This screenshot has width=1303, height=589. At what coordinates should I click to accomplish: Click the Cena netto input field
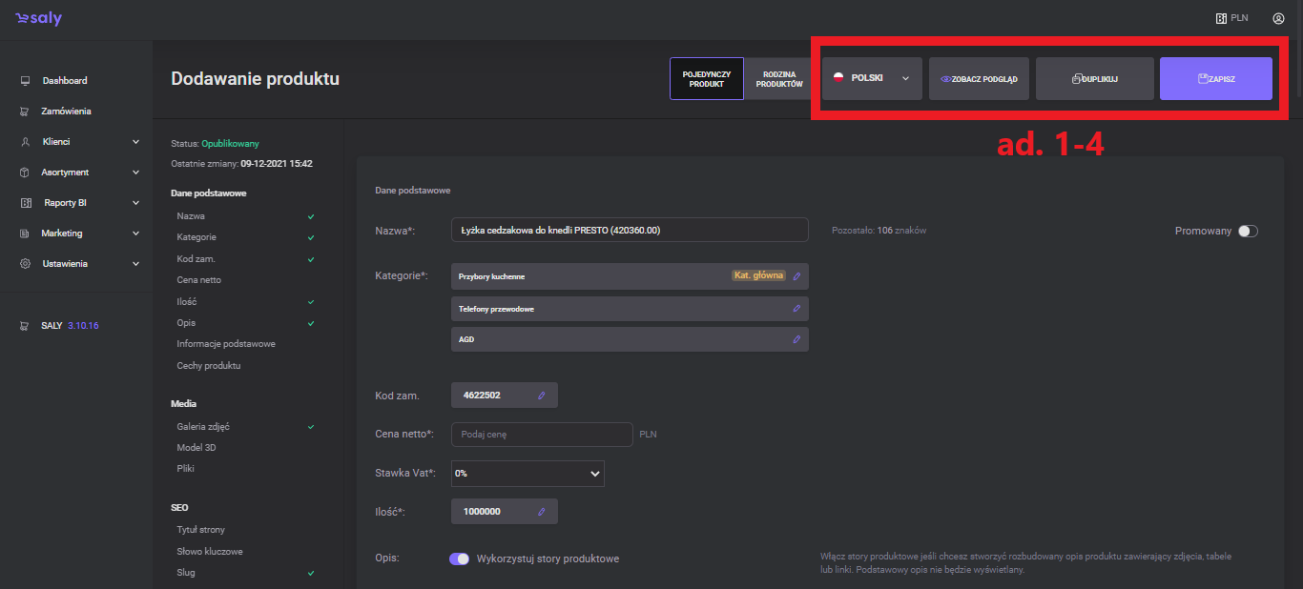[541, 435]
